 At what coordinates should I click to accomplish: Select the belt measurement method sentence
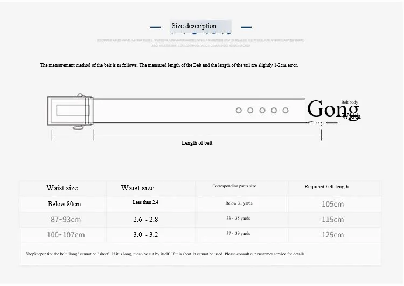point(169,65)
